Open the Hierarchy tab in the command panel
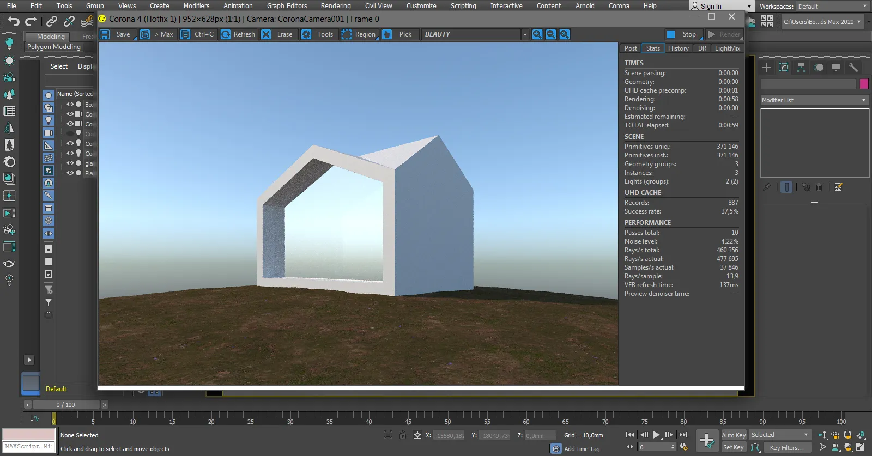 [801, 68]
